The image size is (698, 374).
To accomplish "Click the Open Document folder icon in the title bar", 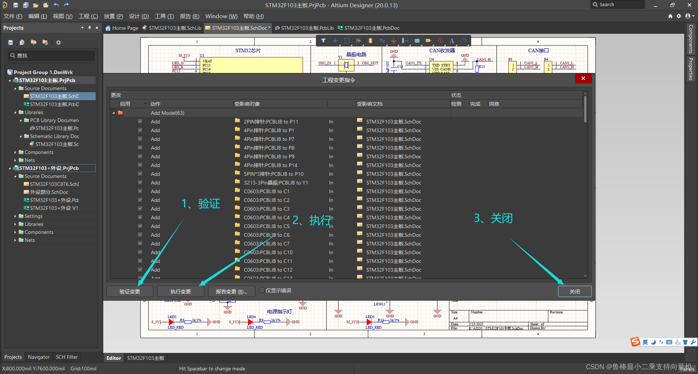I will 36,5.
